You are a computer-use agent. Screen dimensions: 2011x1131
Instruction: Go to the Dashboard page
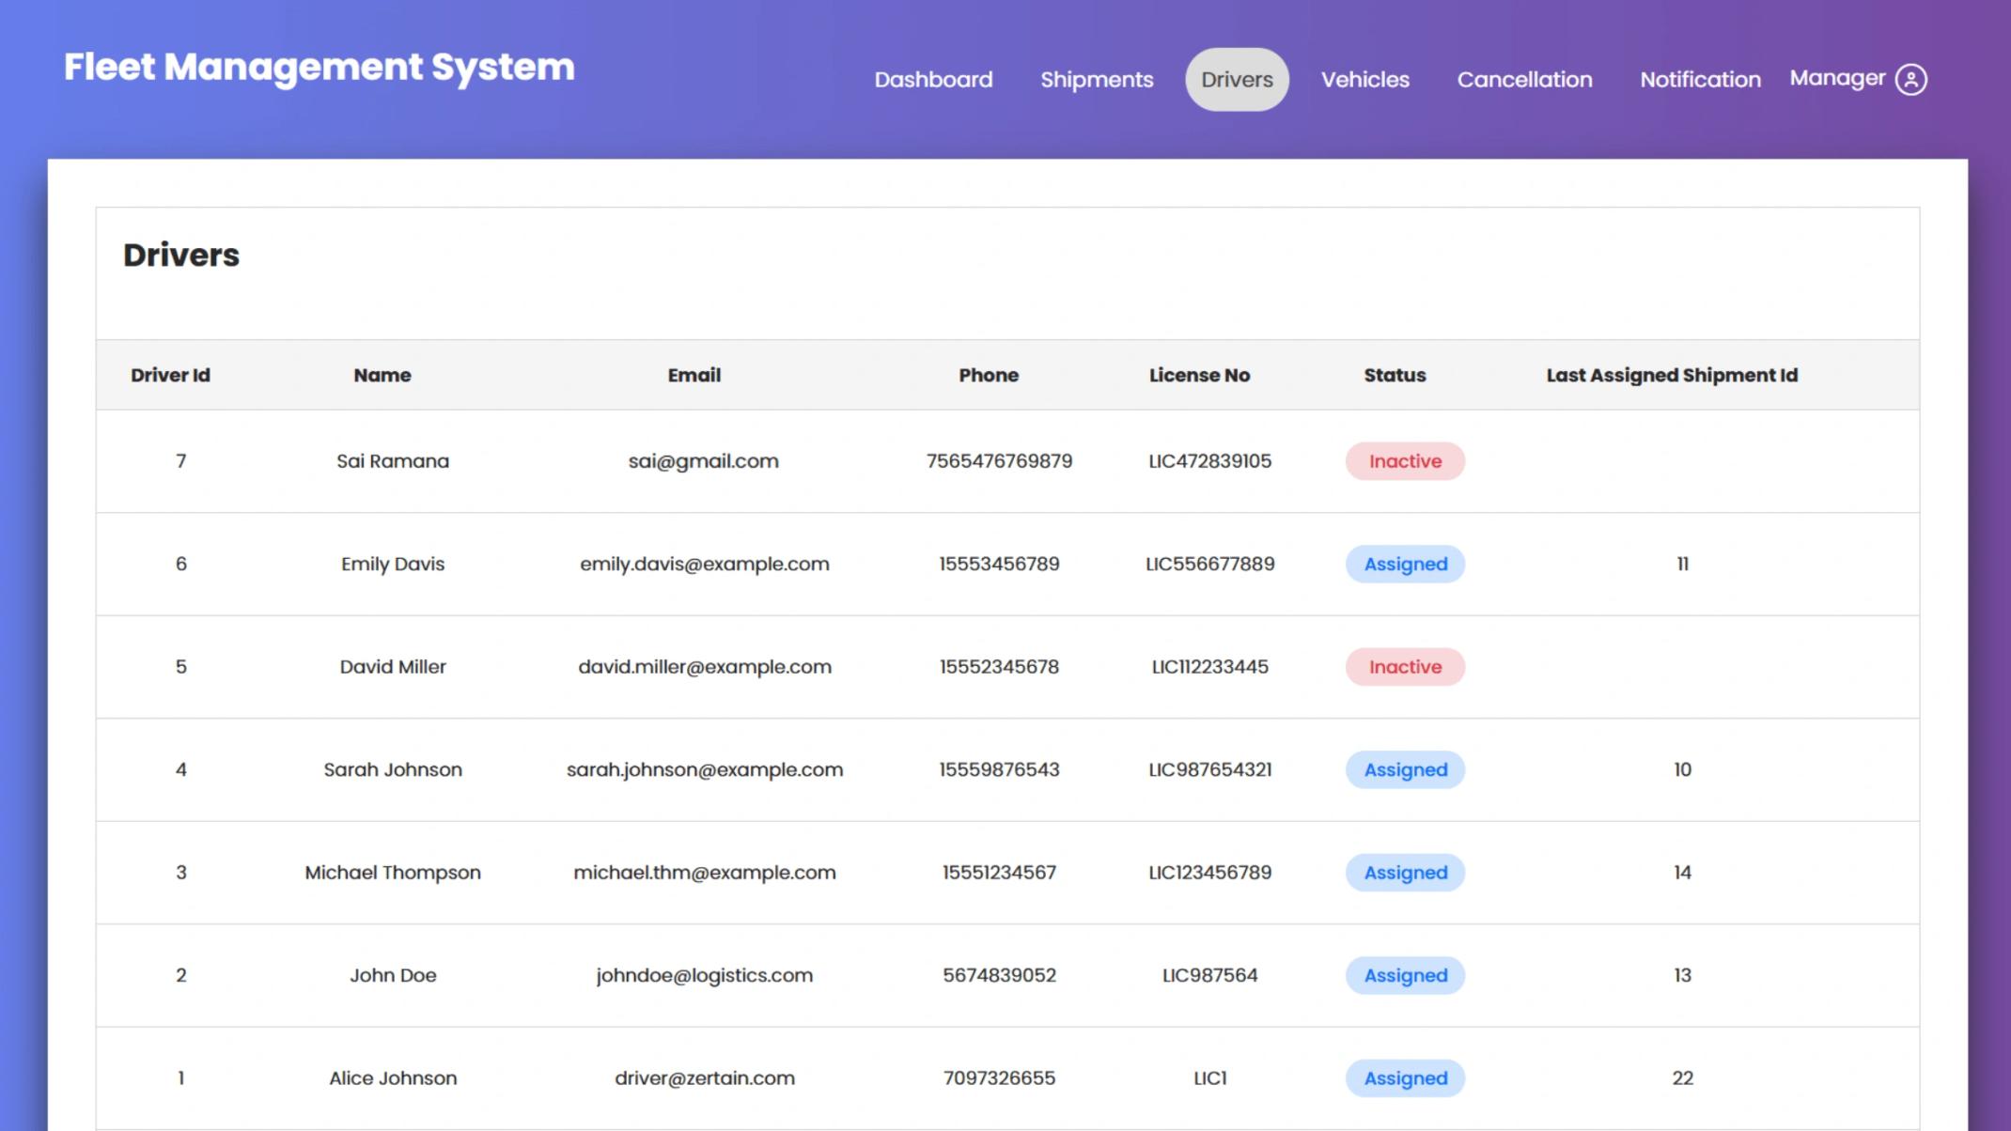coord(933,80)
